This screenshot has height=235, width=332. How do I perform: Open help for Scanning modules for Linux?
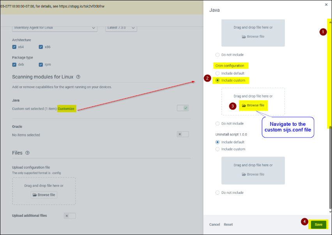pyautogui.click(x=78, y=77)
